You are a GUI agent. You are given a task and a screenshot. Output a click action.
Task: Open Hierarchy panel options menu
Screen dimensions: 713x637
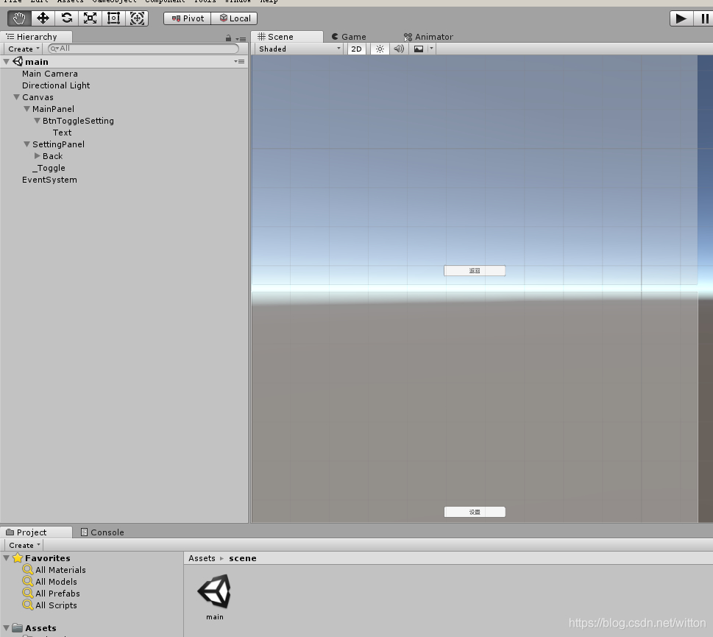point(241,39)
